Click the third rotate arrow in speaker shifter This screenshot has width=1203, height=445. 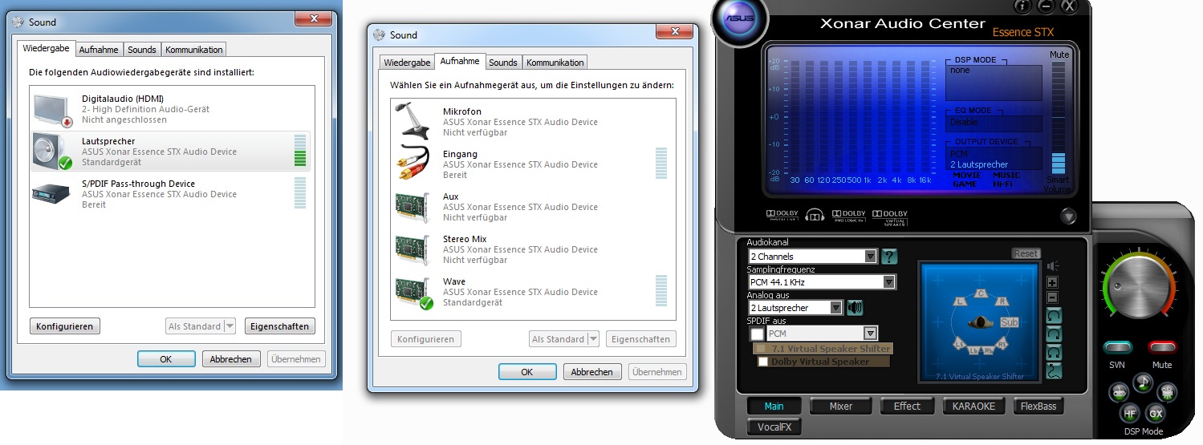[x=1055, y=352]
